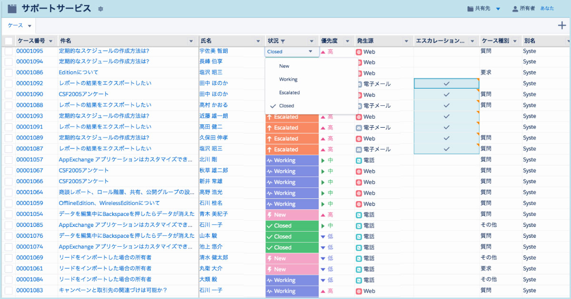Click the red 高 priority arrow for case 00001095
The width and height of the screenshot is (571, 299).
click(324, 51)
